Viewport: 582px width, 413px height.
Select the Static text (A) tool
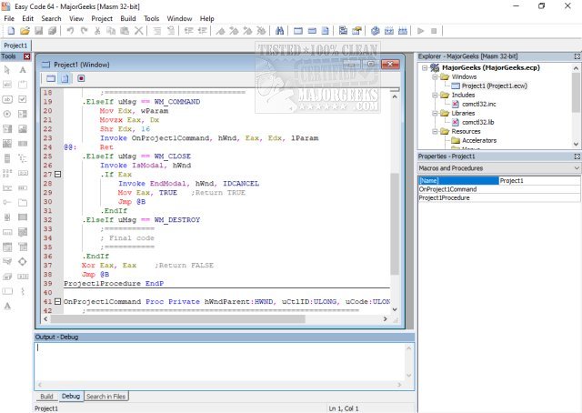point(21,70)
